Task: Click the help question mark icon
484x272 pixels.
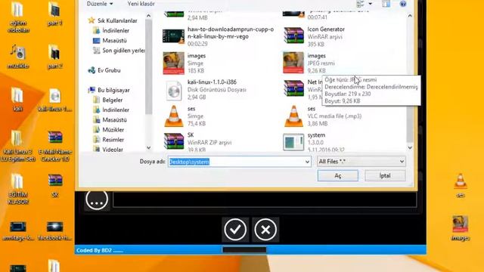Action: (403, 4)
